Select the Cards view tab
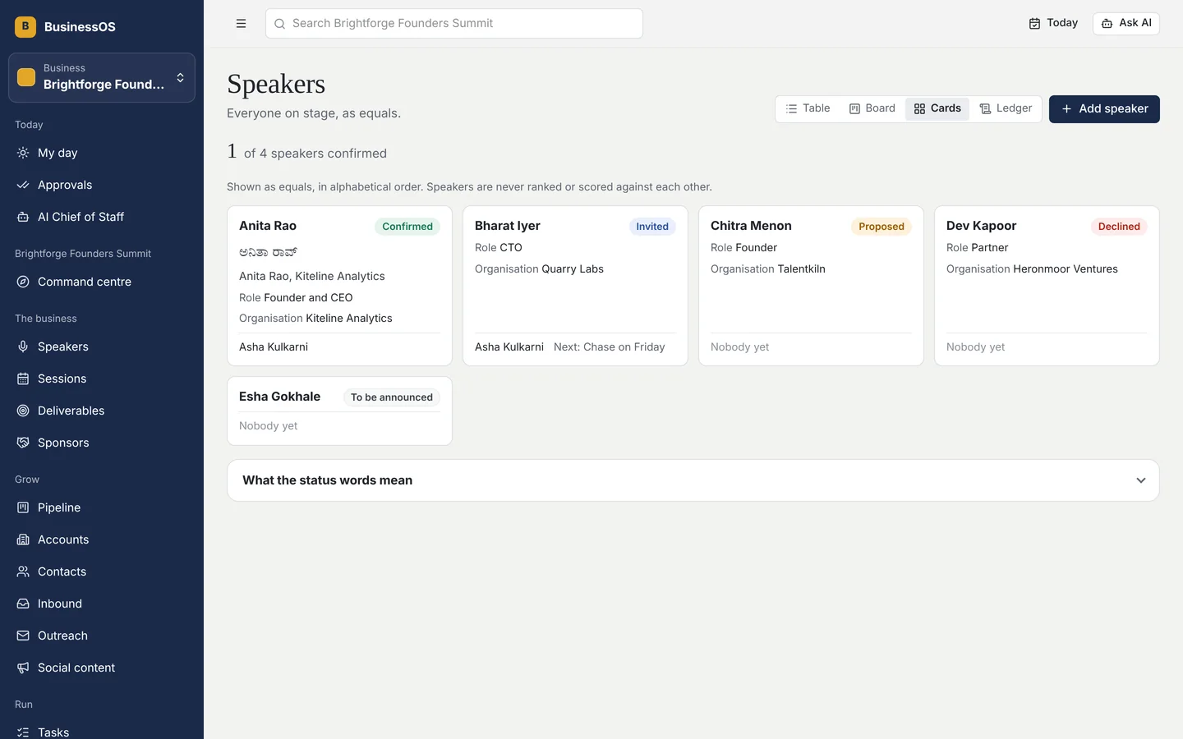1183x739 pixels. coord(937,108)
